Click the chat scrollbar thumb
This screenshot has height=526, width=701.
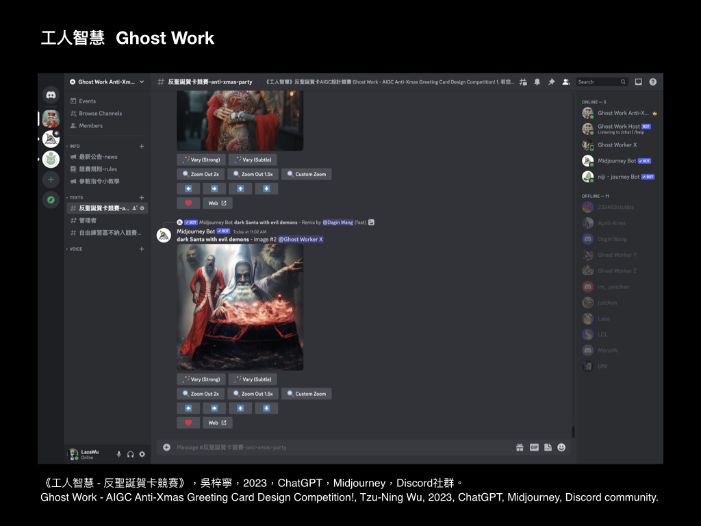[573, 432]
